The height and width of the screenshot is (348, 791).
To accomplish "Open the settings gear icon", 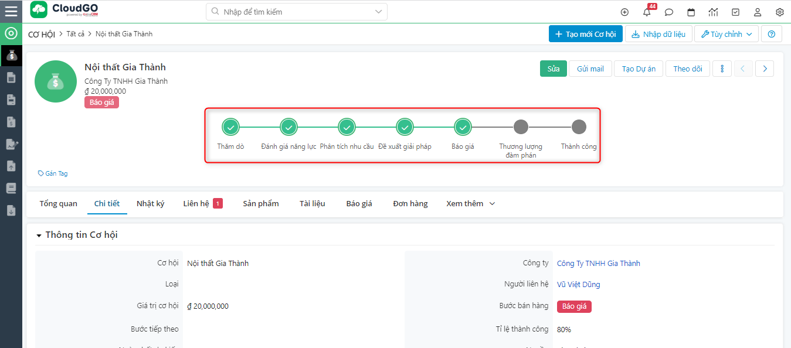I will pos(779,12).
